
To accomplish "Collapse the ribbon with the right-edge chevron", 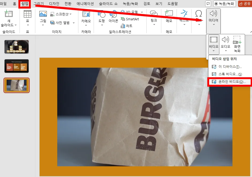I will click(x=251, y=32).
